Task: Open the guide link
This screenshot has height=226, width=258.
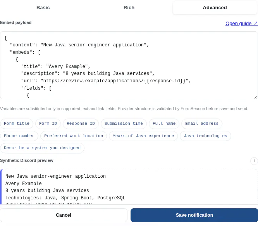Action: tap(242, 24)
